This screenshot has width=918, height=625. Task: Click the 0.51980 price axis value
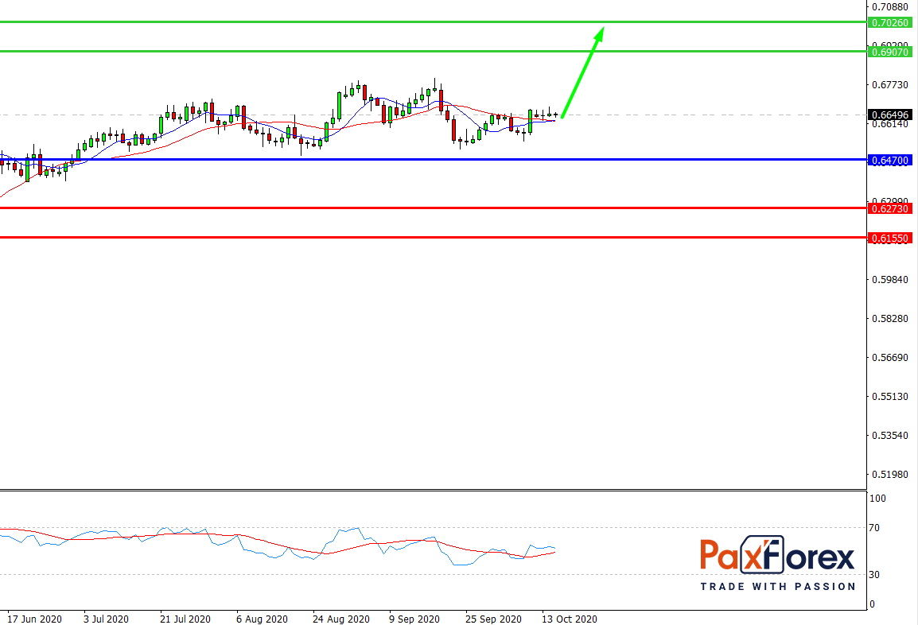pyautogui.click(x=890, y=475)
